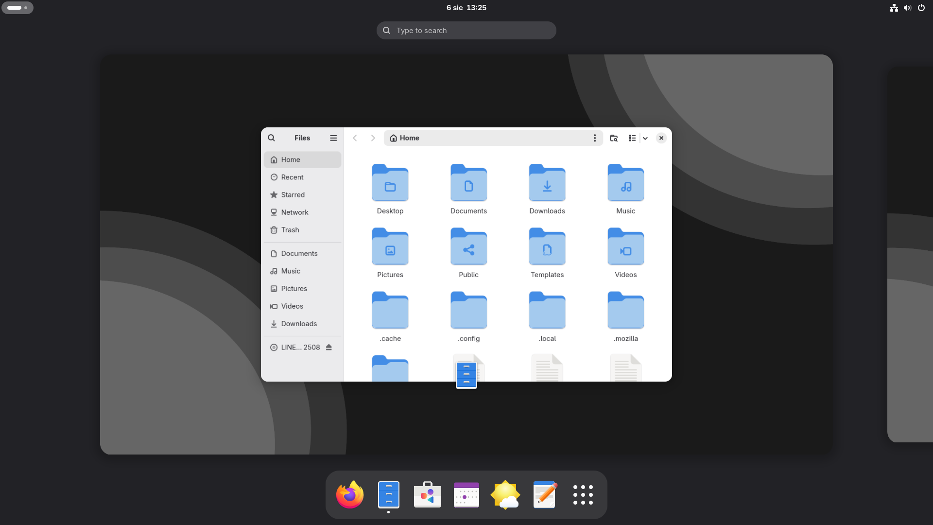Click workspace indicator in top-left corner
Image resolution: width=933 pixels, height=525 pixels.
[17, 8]
